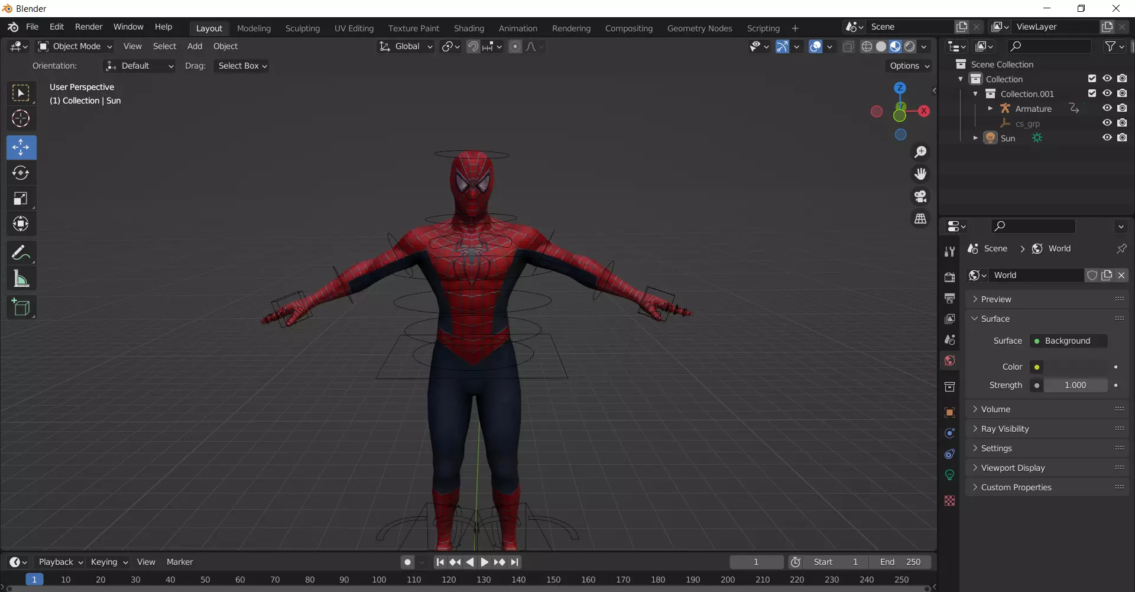Toggle Fake User shield for World
The width and height of the screenshot is (1135, 592).
pyautogui.click(x=1092, y=275)
